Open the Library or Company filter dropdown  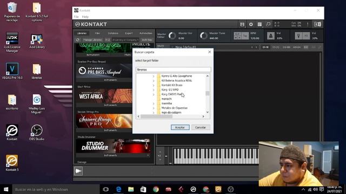(x=125, y=40)
